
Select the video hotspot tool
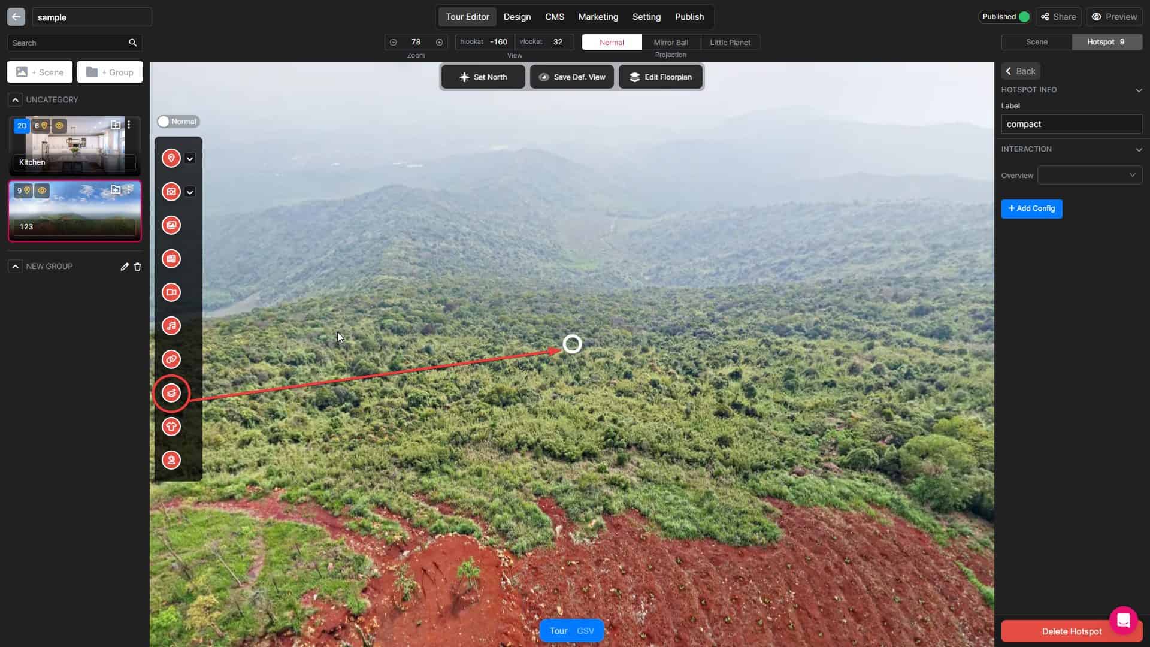171,292
